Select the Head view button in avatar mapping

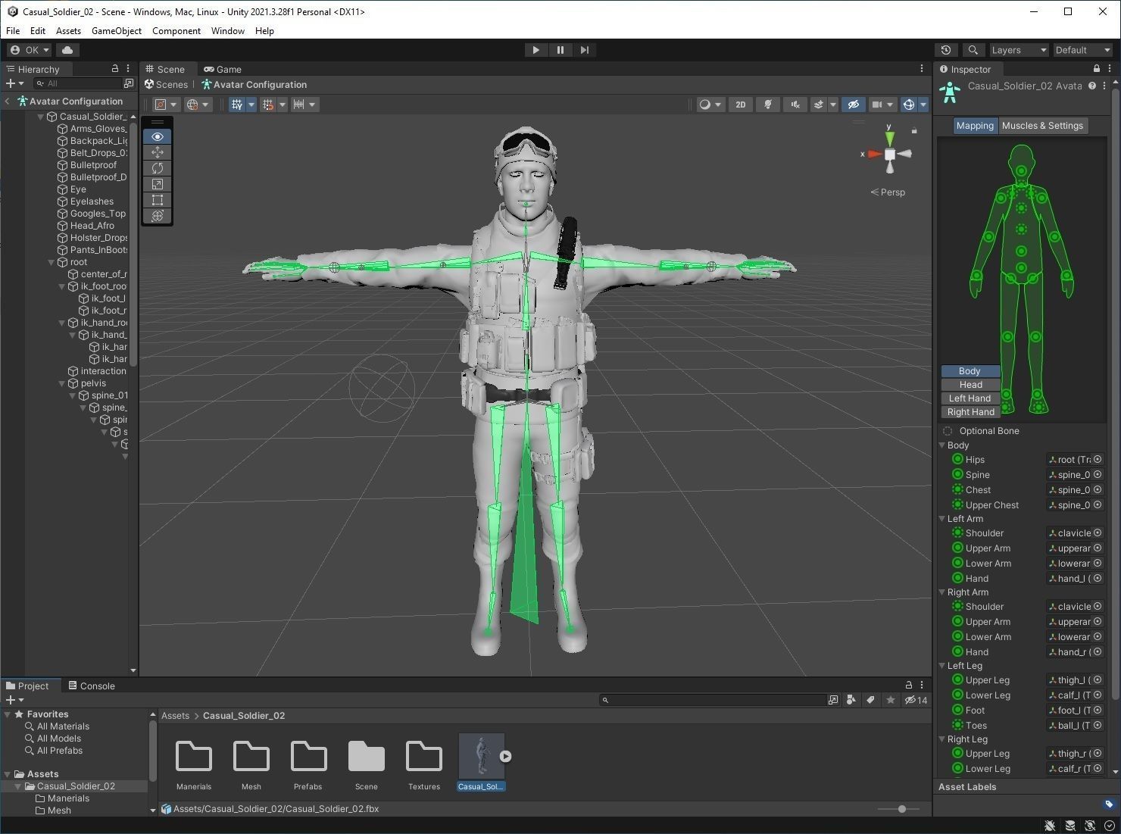(x=970, y=385)
